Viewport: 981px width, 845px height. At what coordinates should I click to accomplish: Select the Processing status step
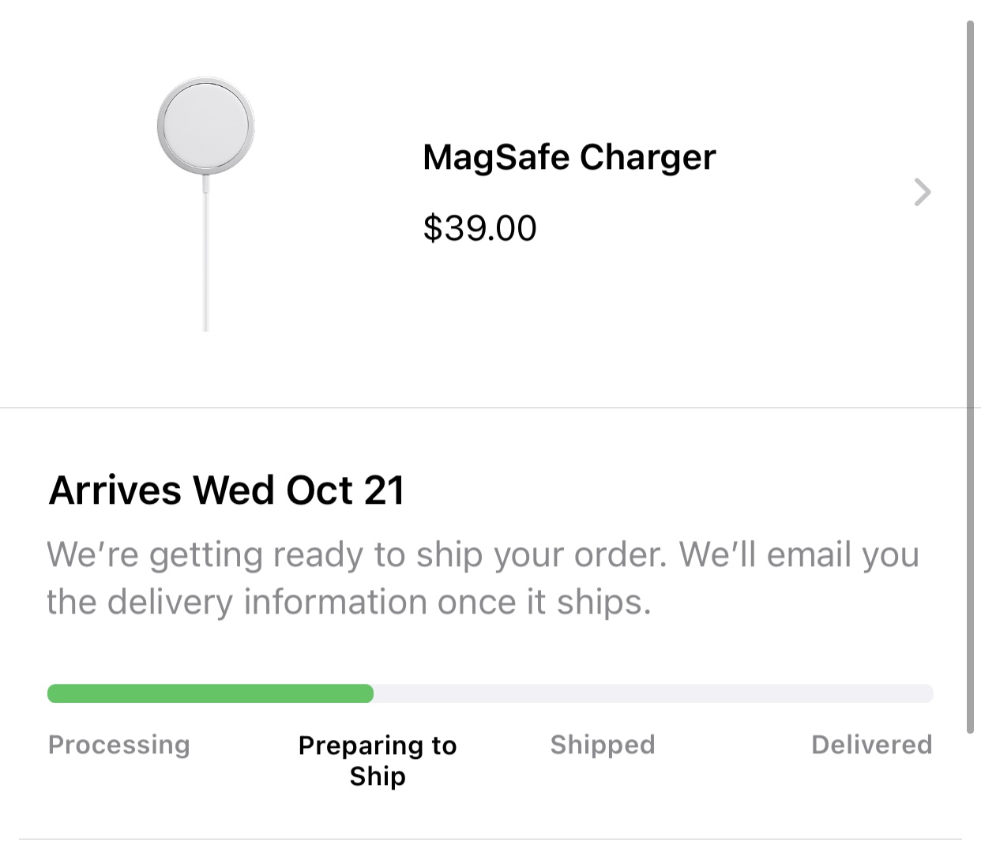[118, 745]
